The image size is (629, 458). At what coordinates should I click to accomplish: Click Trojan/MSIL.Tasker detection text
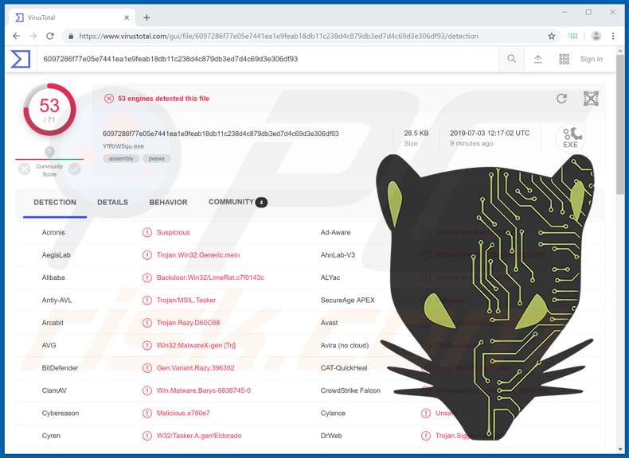(x=186, y=300)
